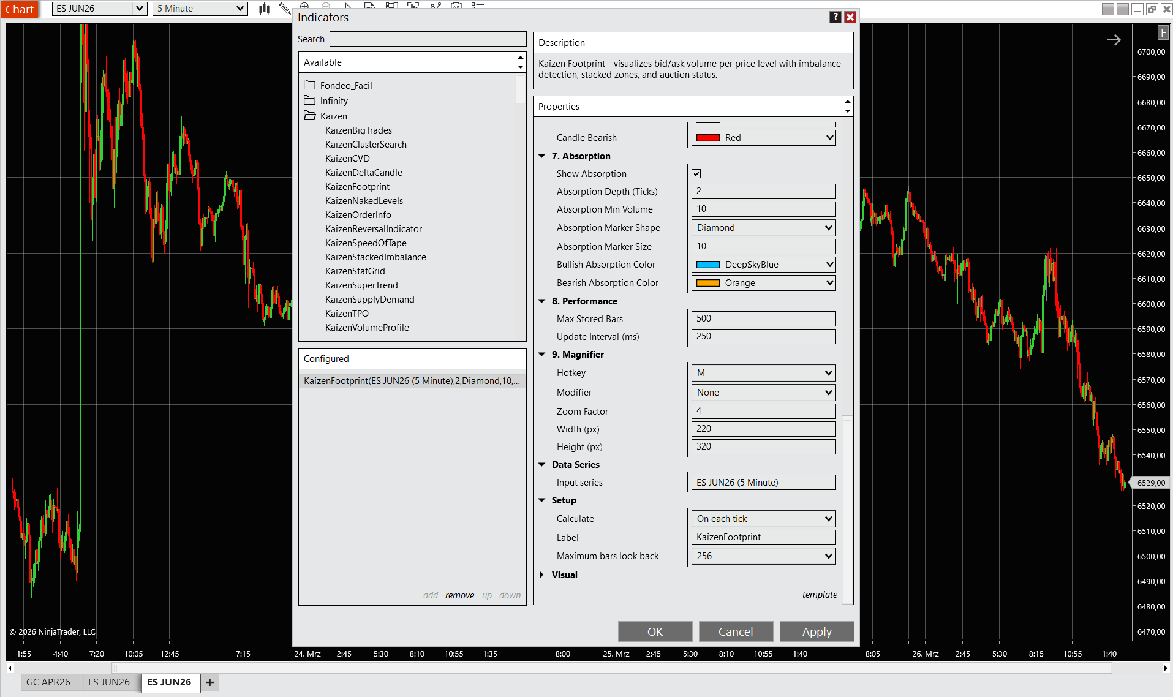
Task: Open the Fondeo_Facil folder
Action: point(345,86)
